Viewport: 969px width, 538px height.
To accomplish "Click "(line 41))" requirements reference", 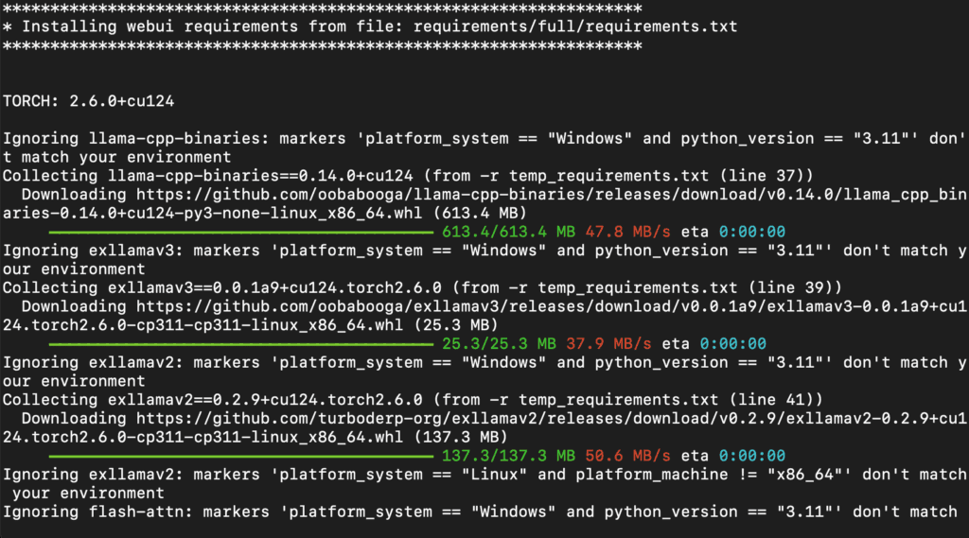I will [x=776, y=400].
